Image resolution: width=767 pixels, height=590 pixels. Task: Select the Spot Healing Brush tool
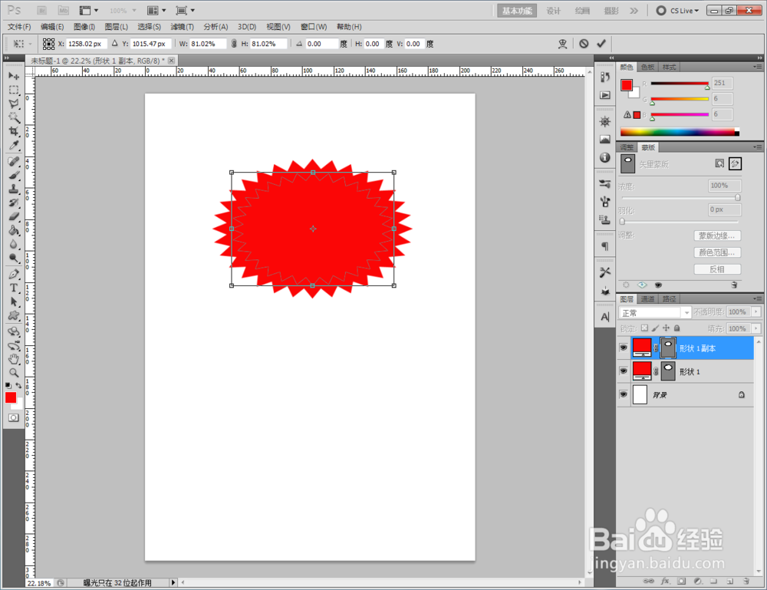(x=14, y=161)
